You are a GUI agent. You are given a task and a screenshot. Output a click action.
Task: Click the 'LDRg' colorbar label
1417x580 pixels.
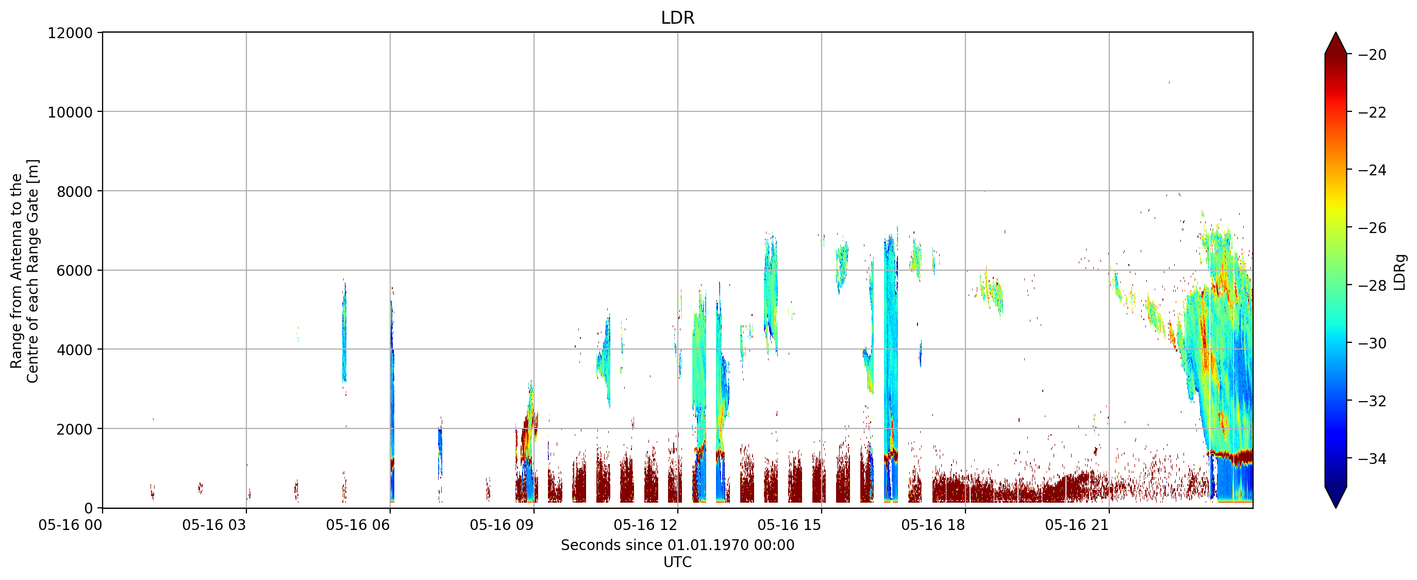tap(1399, 272)
